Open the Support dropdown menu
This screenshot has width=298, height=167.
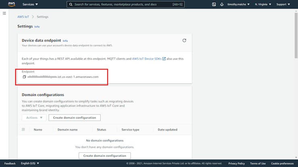click(x=283, y=4)
